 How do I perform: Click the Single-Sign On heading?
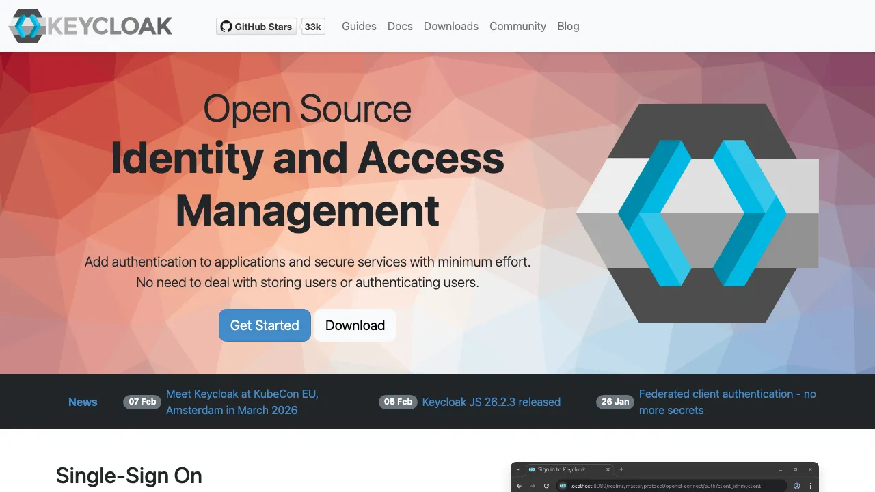point(129,476)
